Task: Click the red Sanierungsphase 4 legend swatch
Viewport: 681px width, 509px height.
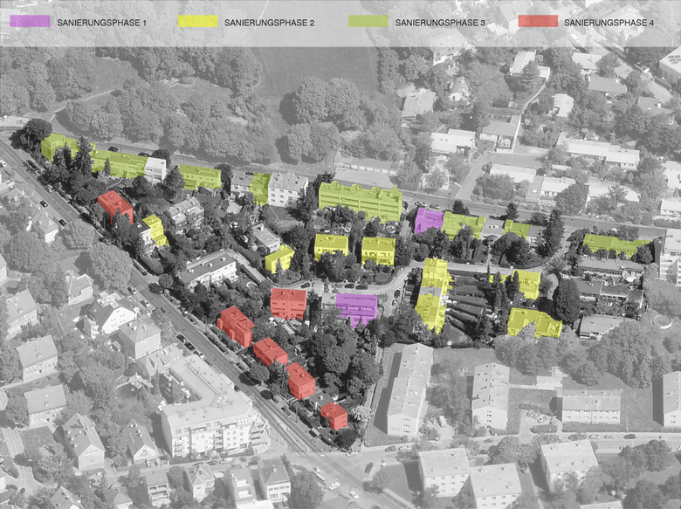Action: click(x=537, y=21)
